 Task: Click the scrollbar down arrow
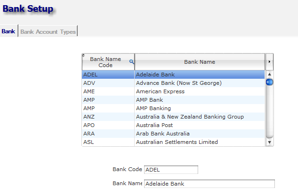(x=269, y=142)
